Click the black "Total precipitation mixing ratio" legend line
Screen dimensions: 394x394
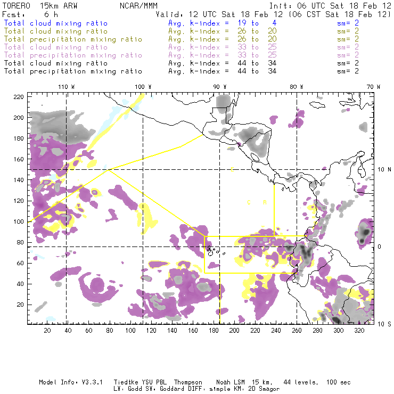(x=73, y=71)
